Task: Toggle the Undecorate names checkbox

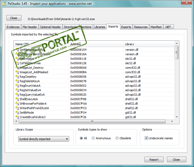Action: coord(146,138)
